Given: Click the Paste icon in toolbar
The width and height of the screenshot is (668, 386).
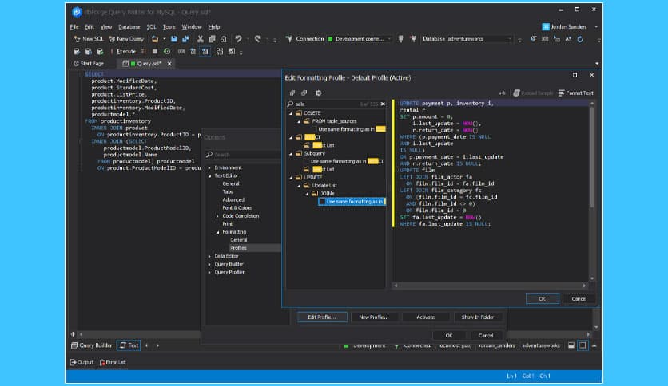Looking at the screenshot, I should (x=223, y=39).
